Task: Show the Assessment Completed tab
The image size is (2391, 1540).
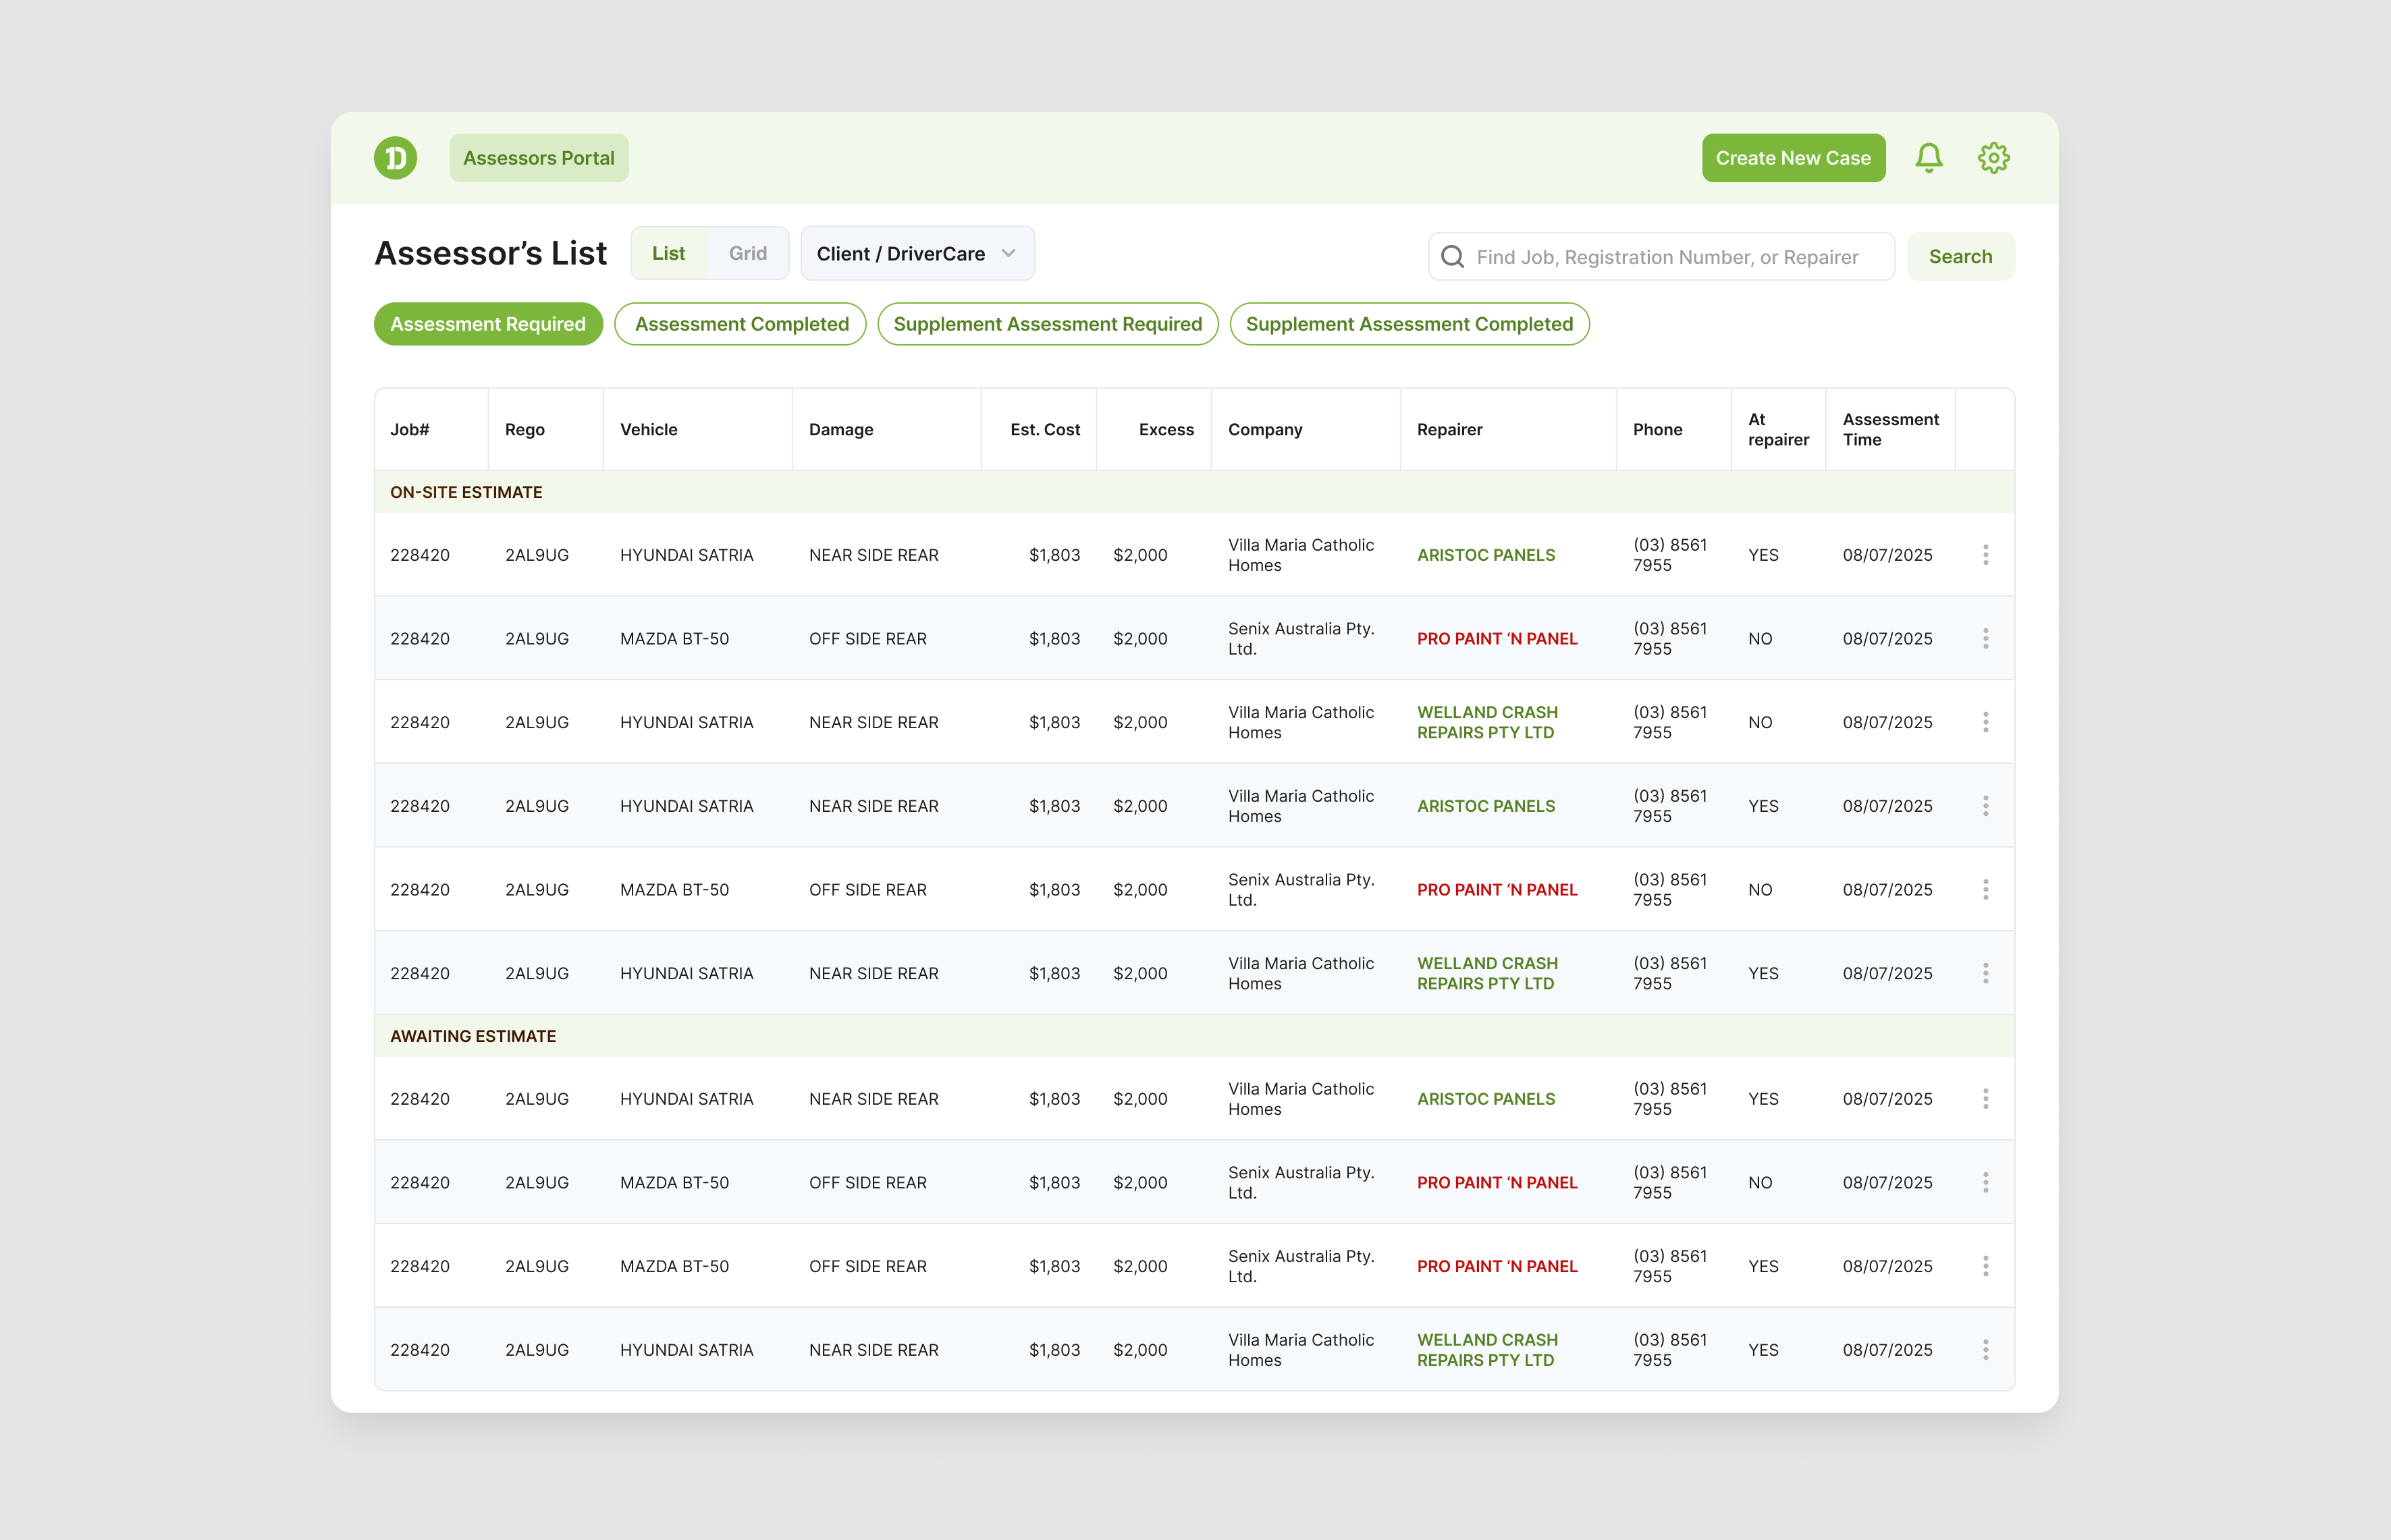Action: pyautogui.click(x=741, y=324)
